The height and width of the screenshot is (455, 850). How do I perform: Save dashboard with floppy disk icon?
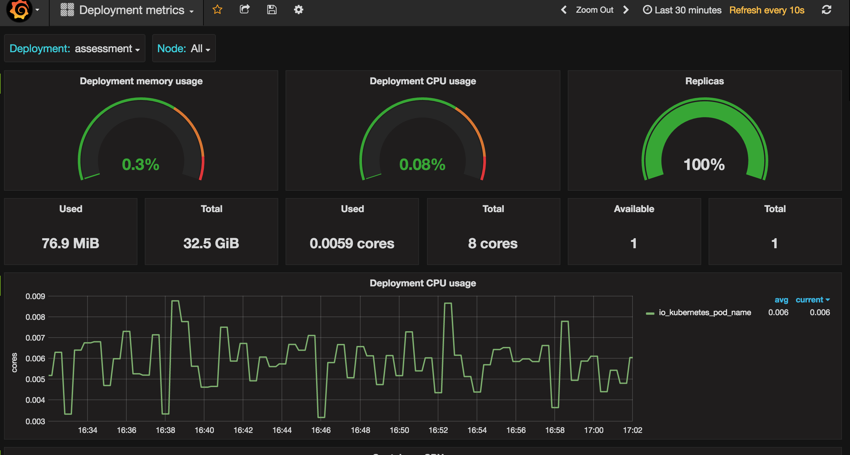271,10
